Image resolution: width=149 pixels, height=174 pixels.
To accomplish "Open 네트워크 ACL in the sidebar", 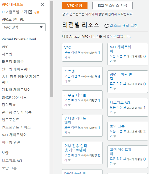I will pos(12,161).
